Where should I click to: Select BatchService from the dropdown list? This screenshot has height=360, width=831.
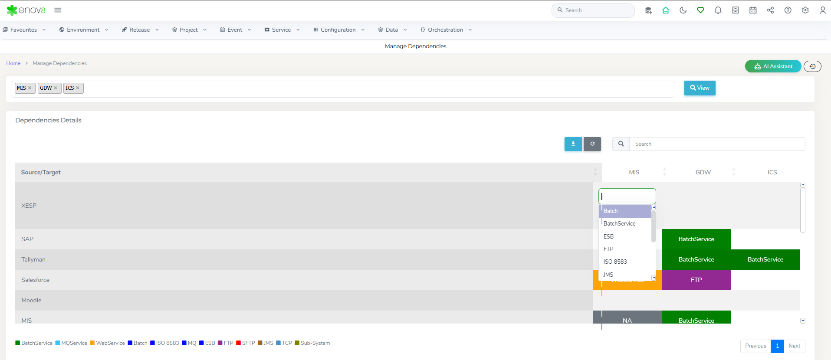pos(619,224)
